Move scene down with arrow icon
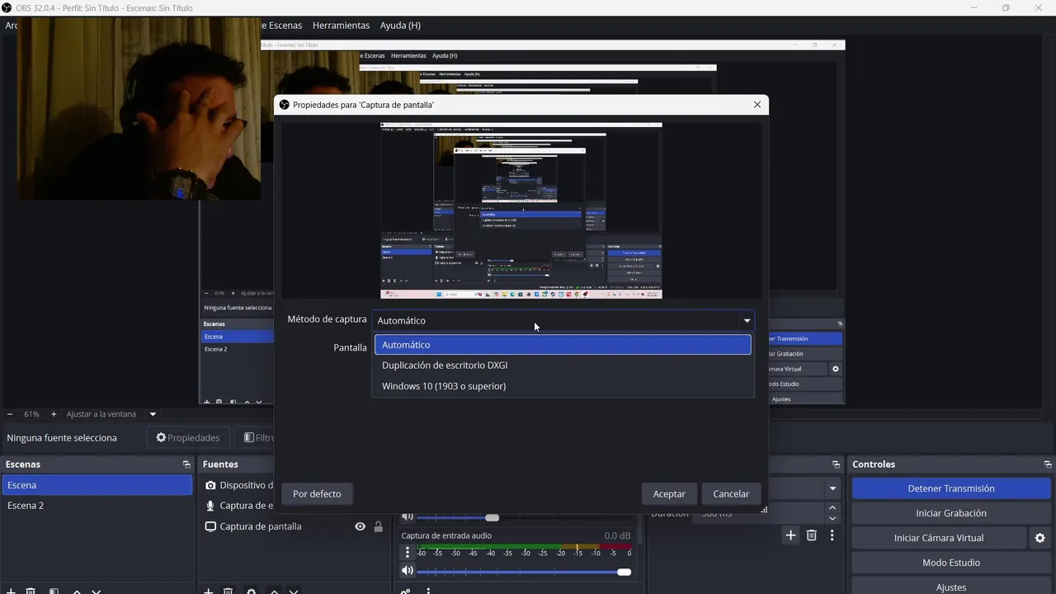Viewport: 1056px width, 594px height. point(97,591)
